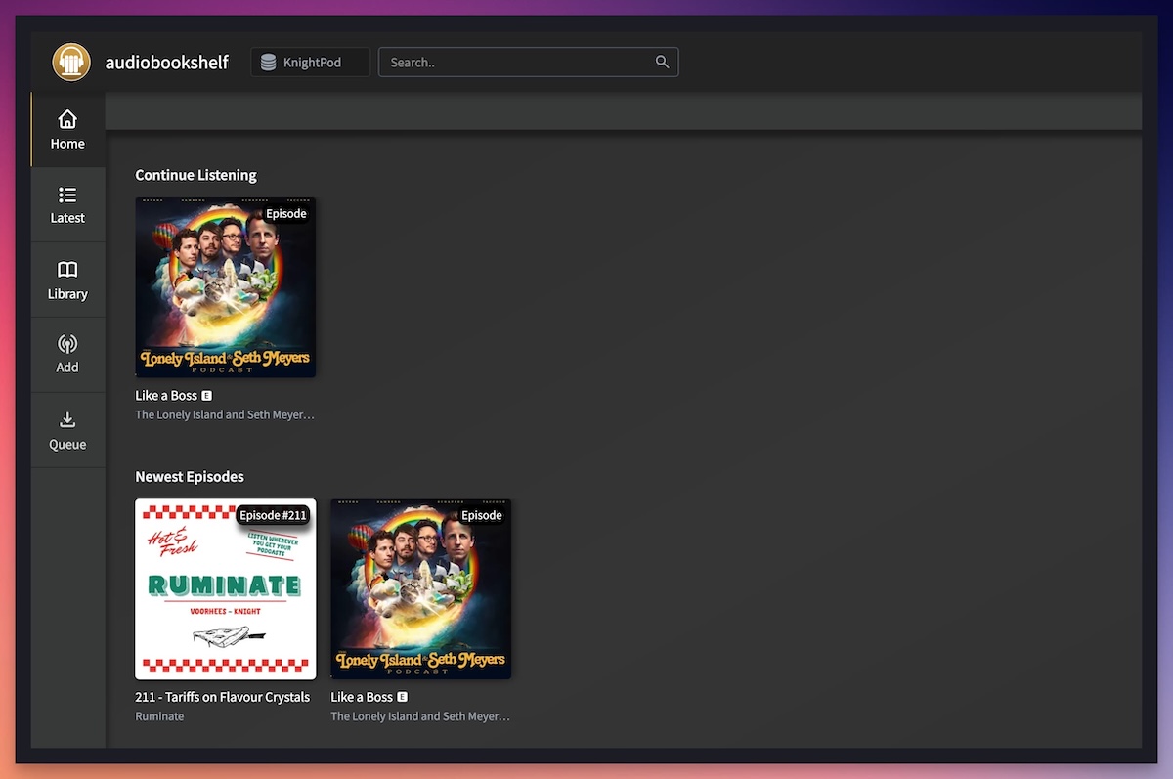Open the Add podcast broadcast icon
This screenshot has height=779, width=1173.
tap(67, 344)
